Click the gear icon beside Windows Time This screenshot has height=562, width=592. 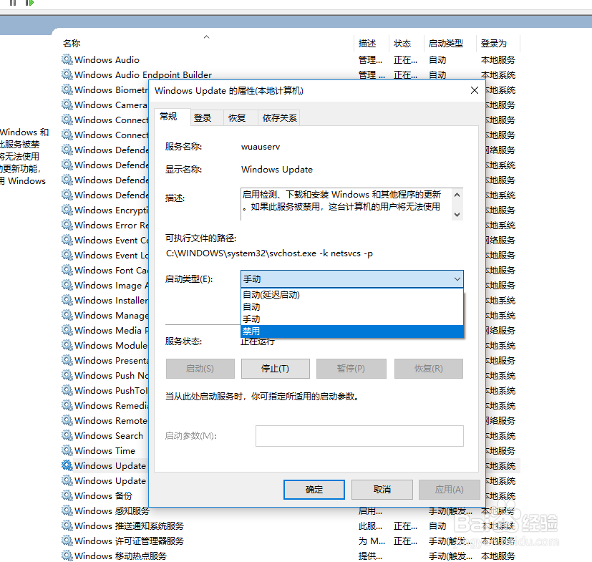(x=67, y=450)
